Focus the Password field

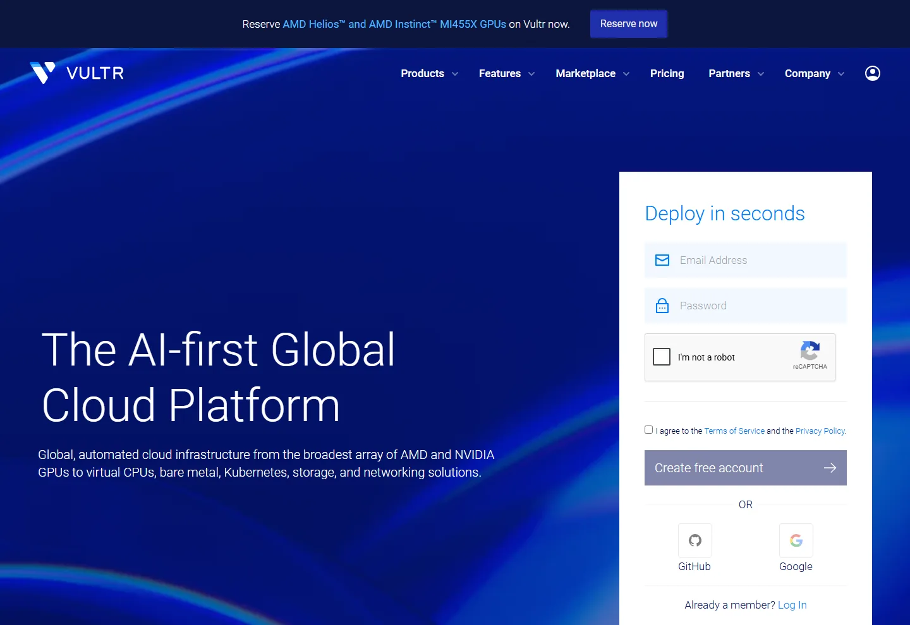(746, 306)
